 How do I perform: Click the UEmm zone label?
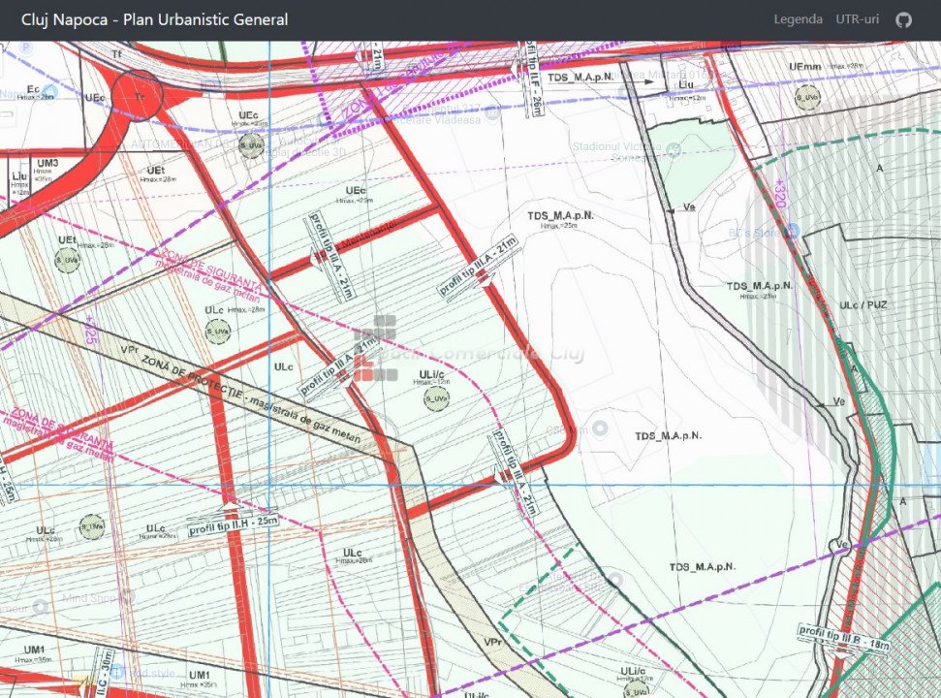(805, 66)
